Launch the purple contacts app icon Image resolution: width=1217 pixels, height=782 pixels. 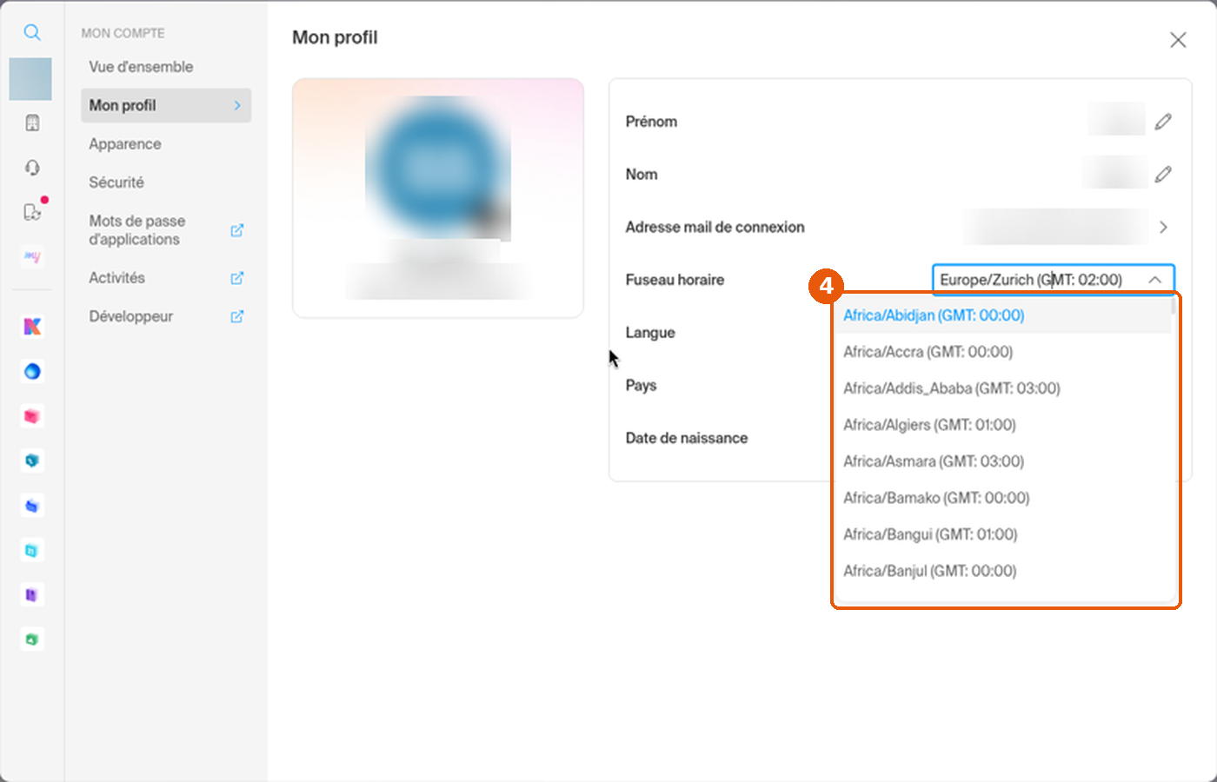point(32,595)
